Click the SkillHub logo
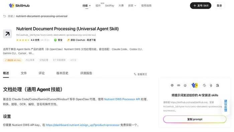 (19, 6)
